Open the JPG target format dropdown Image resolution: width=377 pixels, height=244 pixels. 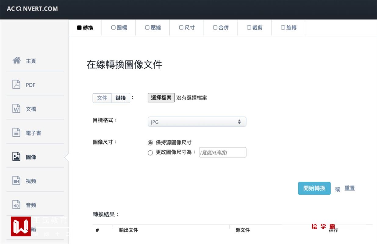[x=197, y=122]
